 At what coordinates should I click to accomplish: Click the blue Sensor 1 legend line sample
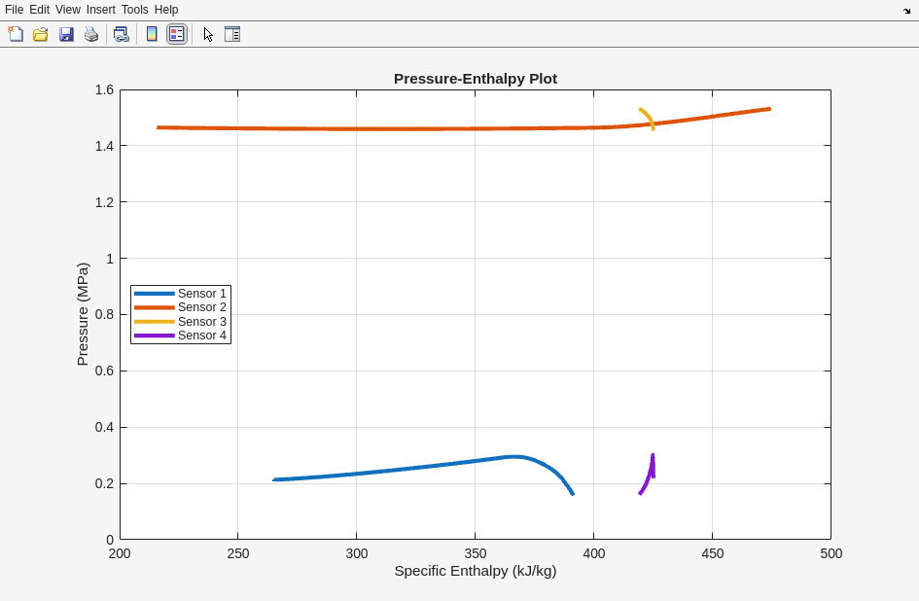[x=155, y=293]
